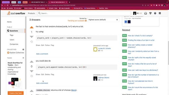
Task: Click Follow on Lucas's answer
Action: click(47, 45)
